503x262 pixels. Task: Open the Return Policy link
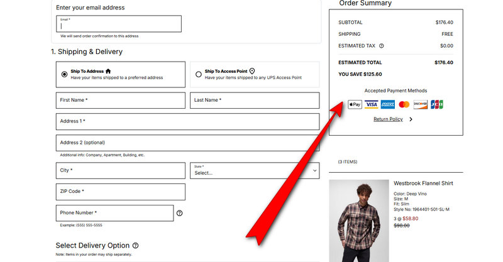click(x=388, y=119)
